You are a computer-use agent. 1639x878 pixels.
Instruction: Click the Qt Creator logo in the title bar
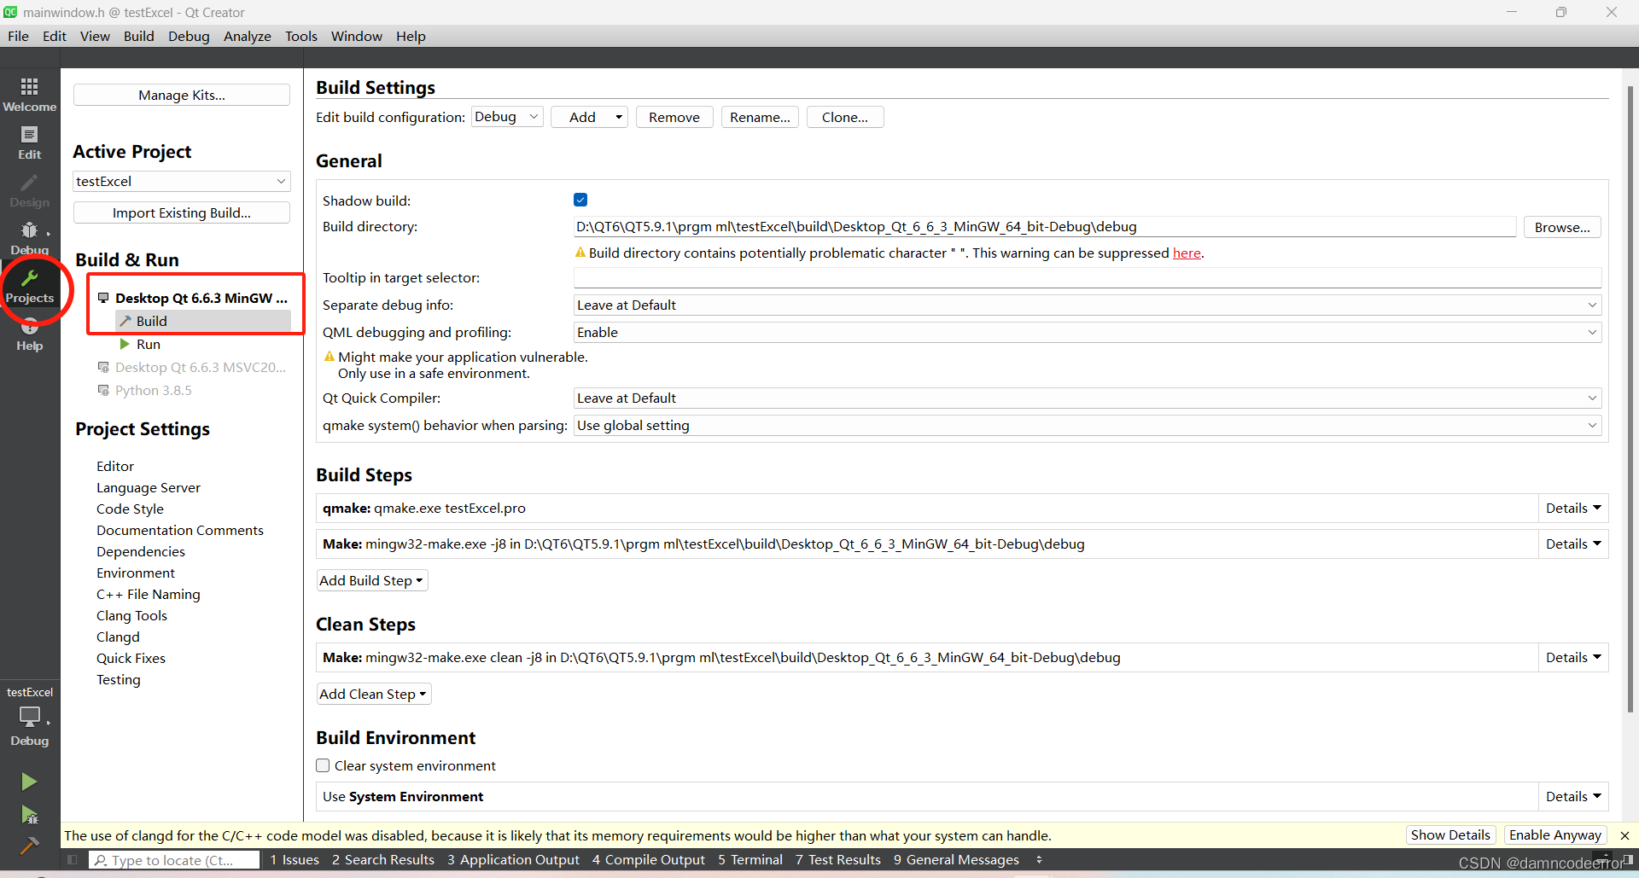coord(10,12)
